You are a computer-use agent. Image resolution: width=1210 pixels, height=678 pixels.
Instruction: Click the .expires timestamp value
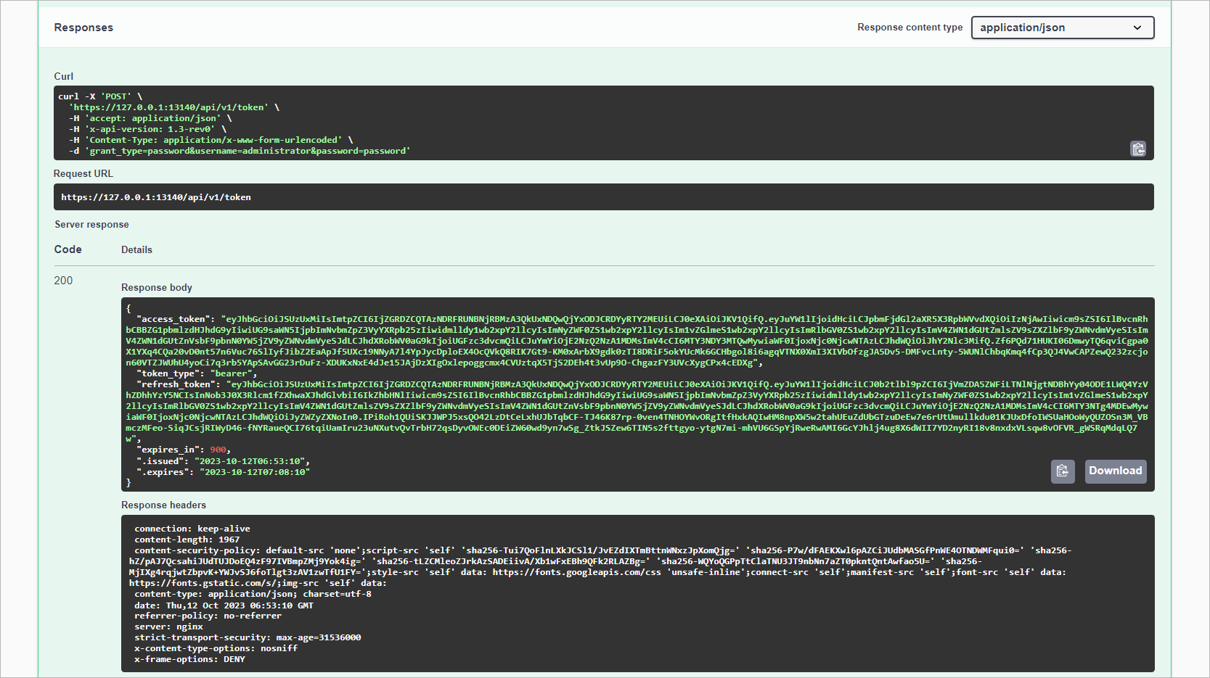tap(254, 472)
